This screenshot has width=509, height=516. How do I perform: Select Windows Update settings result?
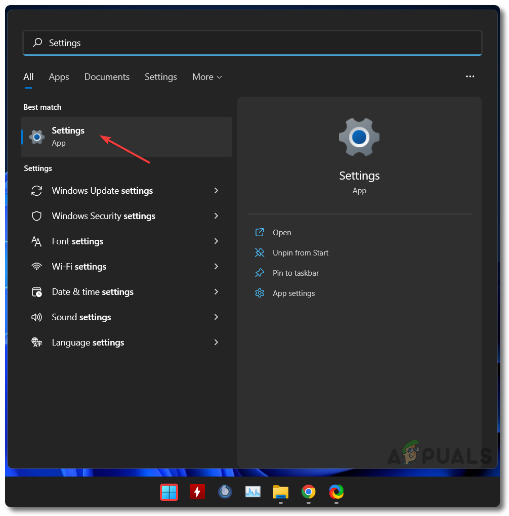click(x=126, y=191)
